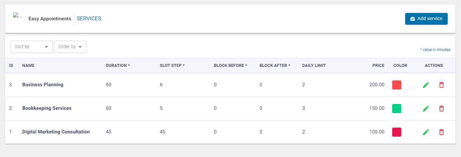The height and width of the screenshot is (157, 461).
Task: Edit the Business Planning service
Action: [x=426, y=85]
